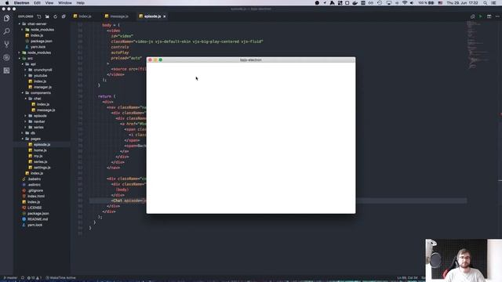Open the Help menu
Screen dimensions: 502x282
(x=80, y=3)
